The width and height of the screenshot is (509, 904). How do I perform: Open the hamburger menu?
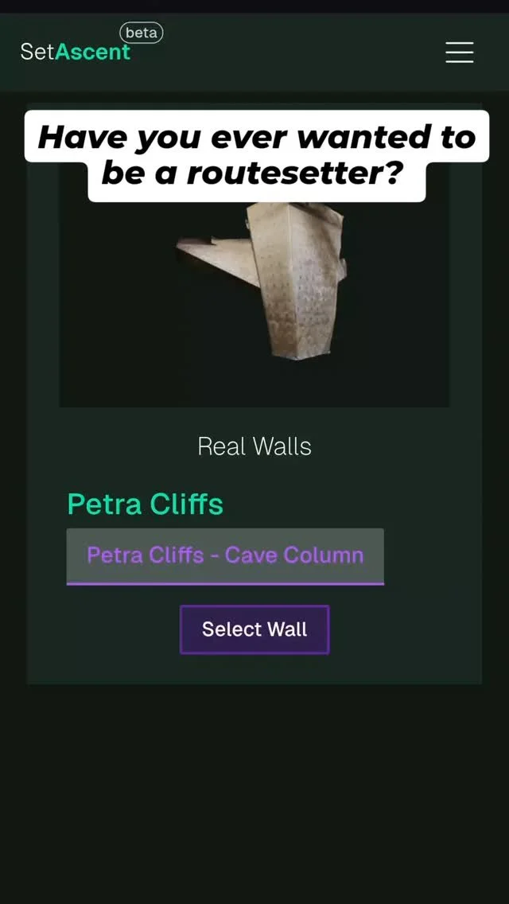[460, 52]
